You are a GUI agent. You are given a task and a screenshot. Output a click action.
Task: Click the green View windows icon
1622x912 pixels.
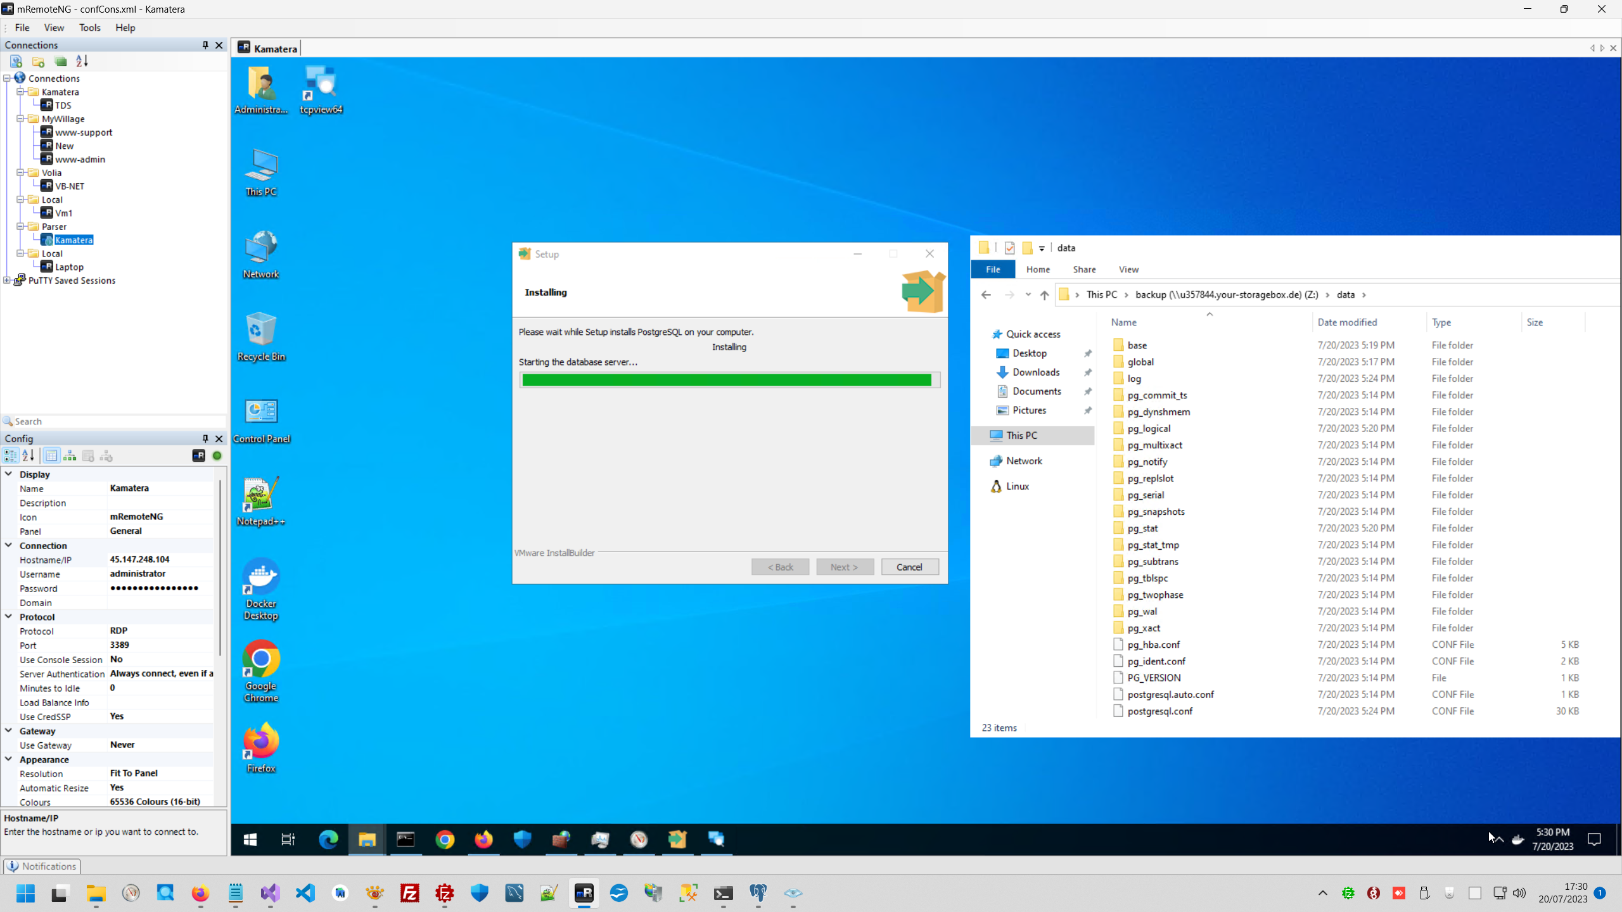(61, 61)
